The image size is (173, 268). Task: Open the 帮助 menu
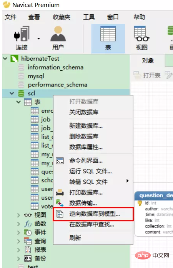(139, 17)
